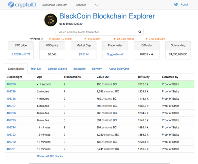The image size is (198, 164).
Task: Switch to the Network tab
Action: pos(97,69)
